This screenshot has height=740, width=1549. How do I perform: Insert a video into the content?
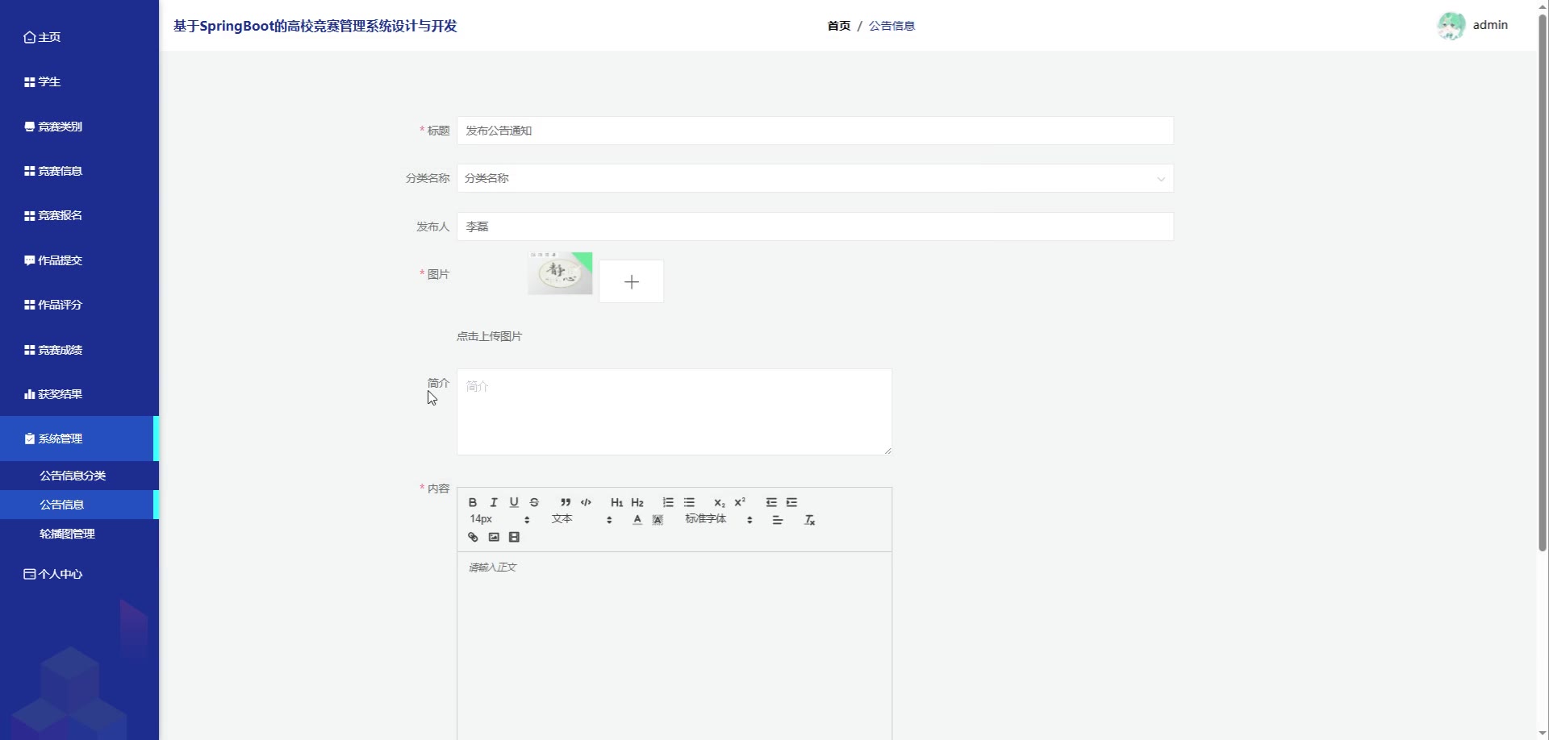click(514, 537)
